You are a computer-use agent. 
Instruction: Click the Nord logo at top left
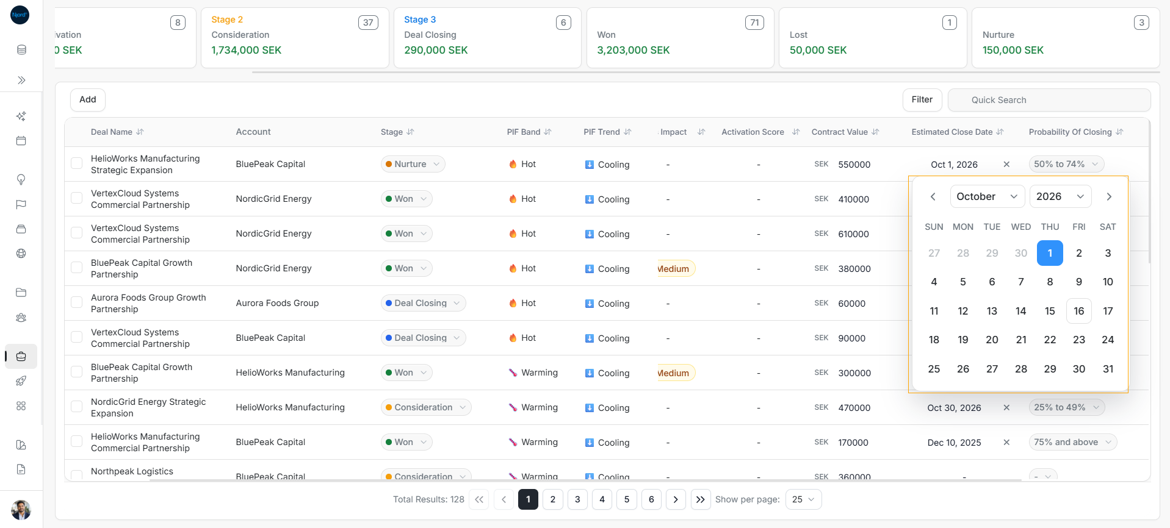[x=20, y=15]
